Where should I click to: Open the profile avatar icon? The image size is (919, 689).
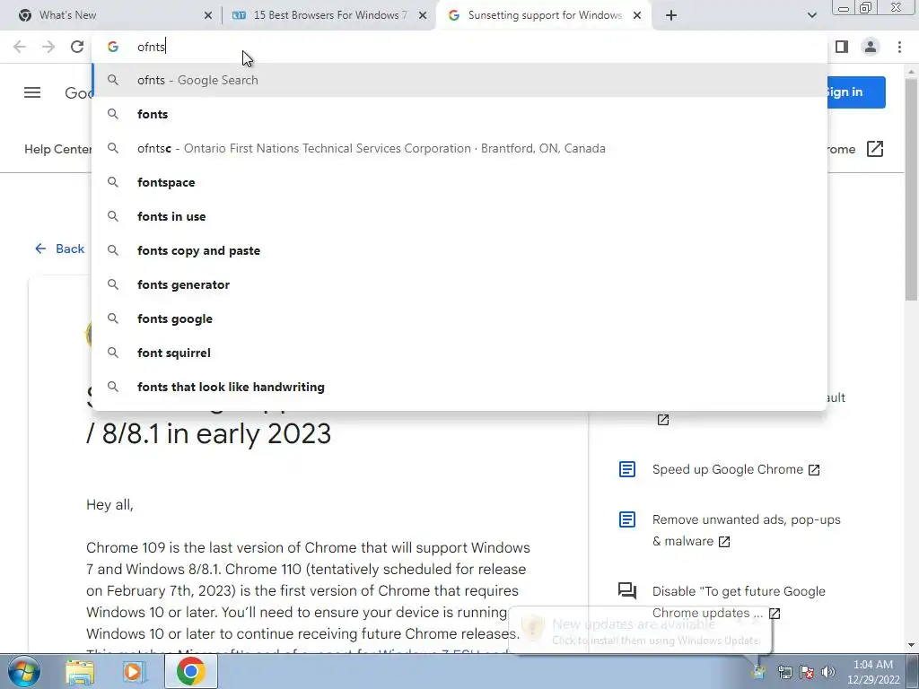(x=871, y=47)
